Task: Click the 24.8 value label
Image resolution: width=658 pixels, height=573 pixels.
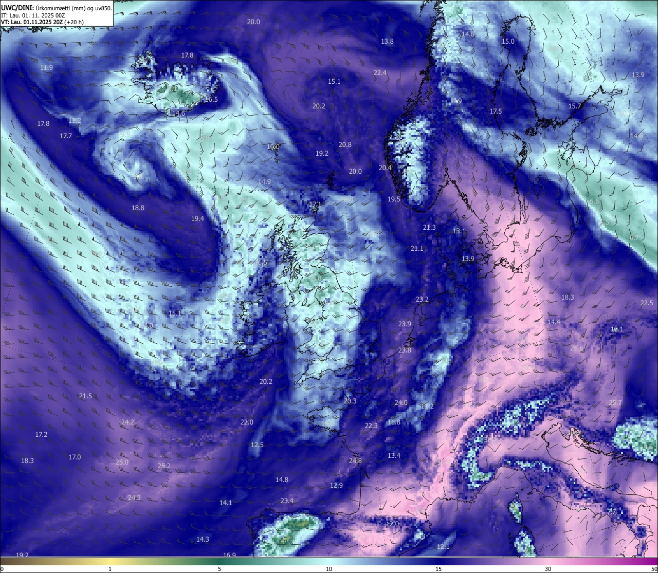Action: pos(355,460)
